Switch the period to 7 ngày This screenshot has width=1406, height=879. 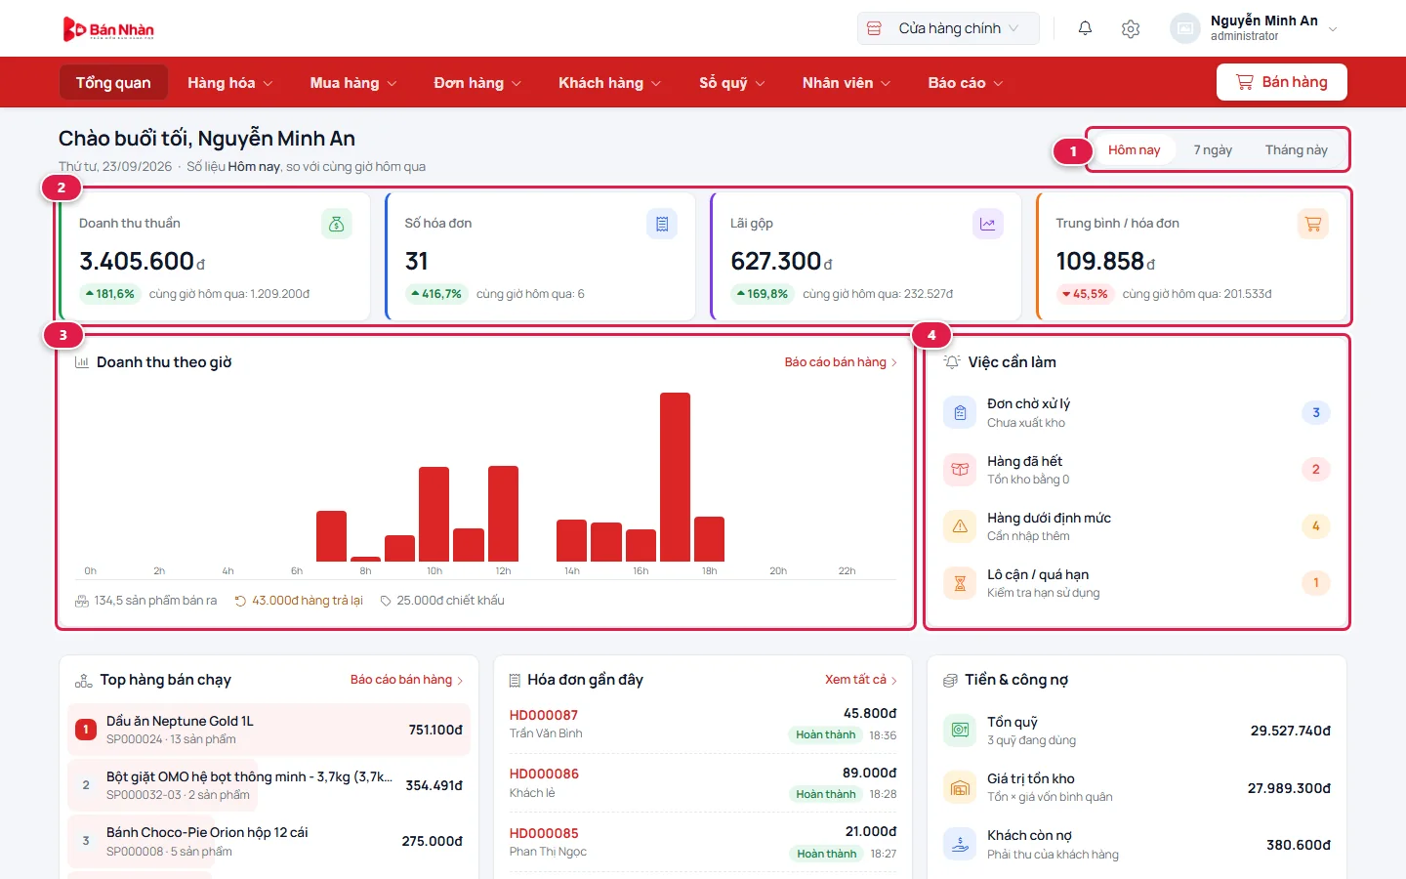tap(1213, 149)
